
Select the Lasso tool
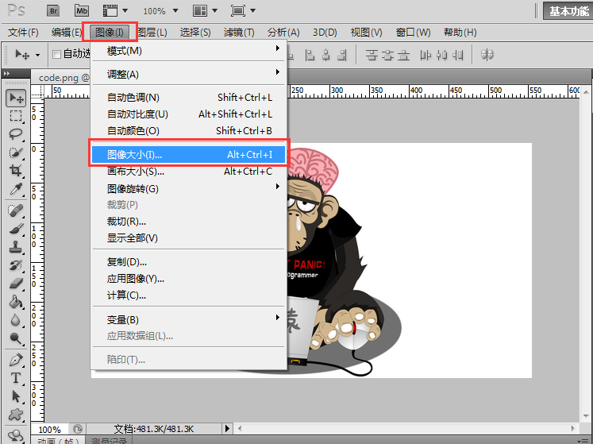(x=16, y=134)
